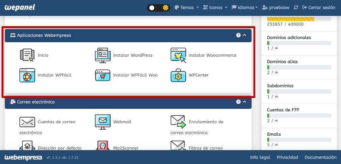Viewport: 341px width, 164px height.
Task: Click the Webempresa footer logo
Action: pyautogui.click(x=23, y=157)
